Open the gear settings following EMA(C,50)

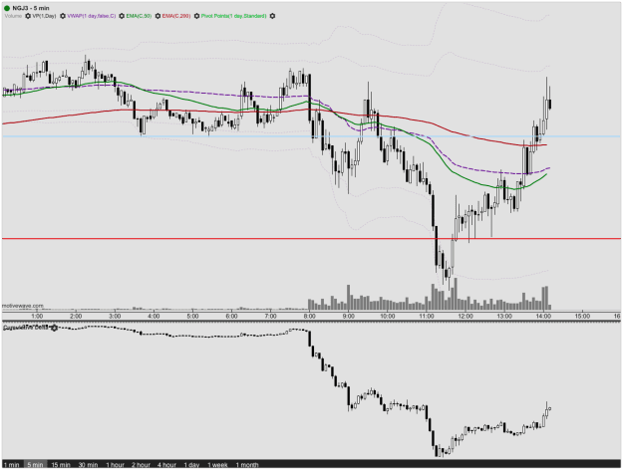coord(157,16)
